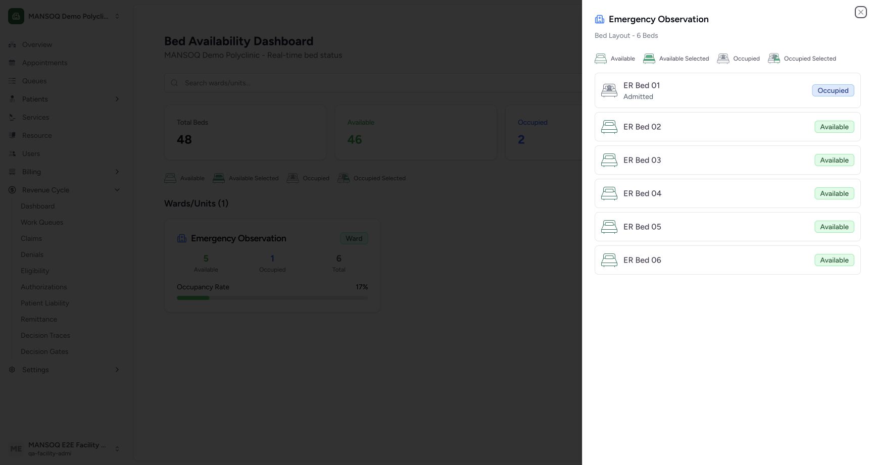Open the user account menu chevron
873x465 pixels.
[117, 449]
